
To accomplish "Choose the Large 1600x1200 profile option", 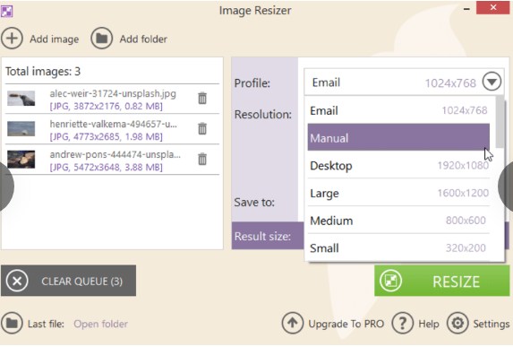I will [x=398, y=193].
